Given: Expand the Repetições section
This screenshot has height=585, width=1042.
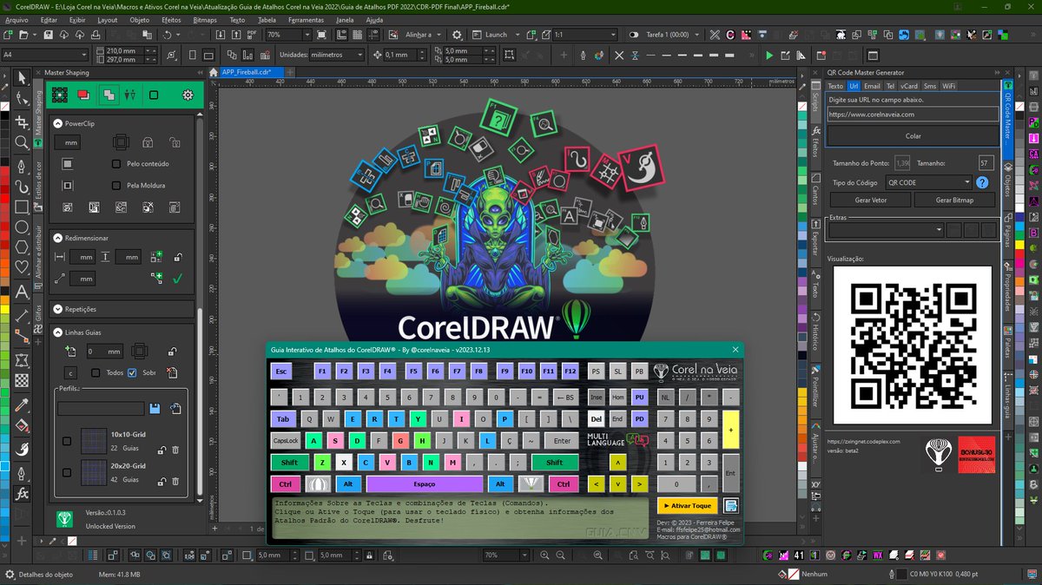Looking at the screenshot, I should click(57, 308).
